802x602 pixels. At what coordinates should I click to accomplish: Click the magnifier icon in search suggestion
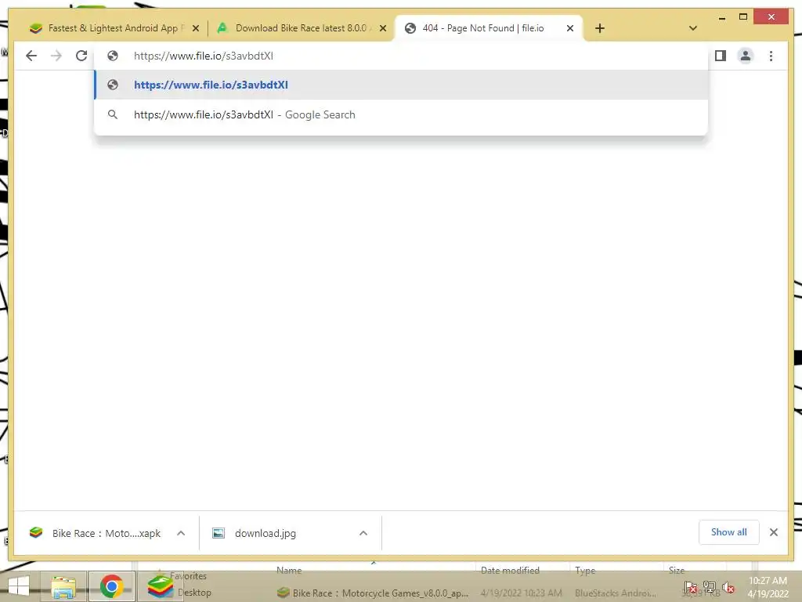click(113, 114)
